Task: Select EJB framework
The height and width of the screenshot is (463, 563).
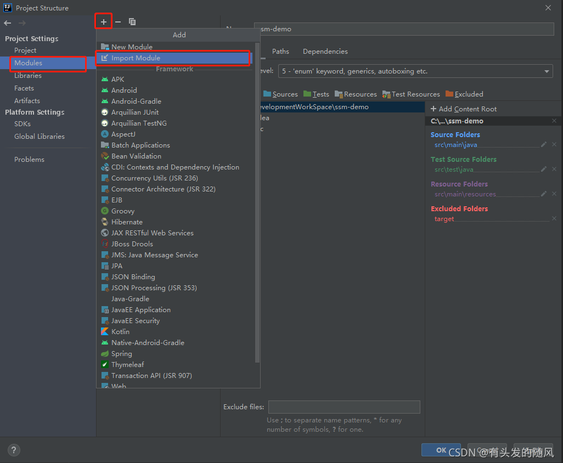Action: pos(176,200)
